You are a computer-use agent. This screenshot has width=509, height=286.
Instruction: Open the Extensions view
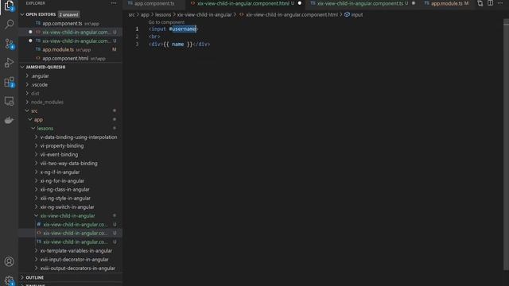(x=9, y=82)
